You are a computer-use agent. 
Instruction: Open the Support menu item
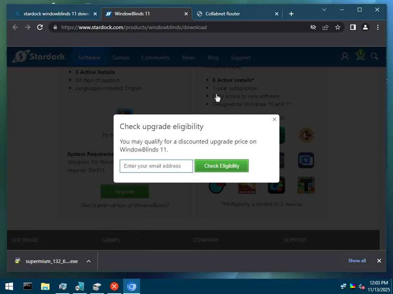(x=241, y=57)
